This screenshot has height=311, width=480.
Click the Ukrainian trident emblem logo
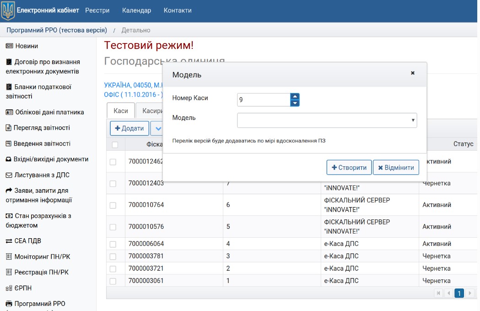8,11
